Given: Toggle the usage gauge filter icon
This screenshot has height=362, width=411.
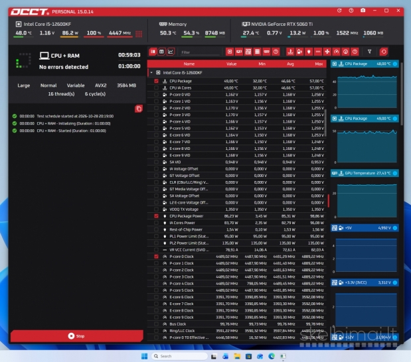Looking at the screenshot, I should [x=345, y=52].
